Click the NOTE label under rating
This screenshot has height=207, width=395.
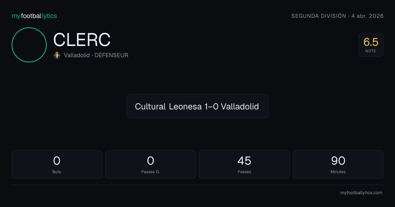click(x=371, y=51)
